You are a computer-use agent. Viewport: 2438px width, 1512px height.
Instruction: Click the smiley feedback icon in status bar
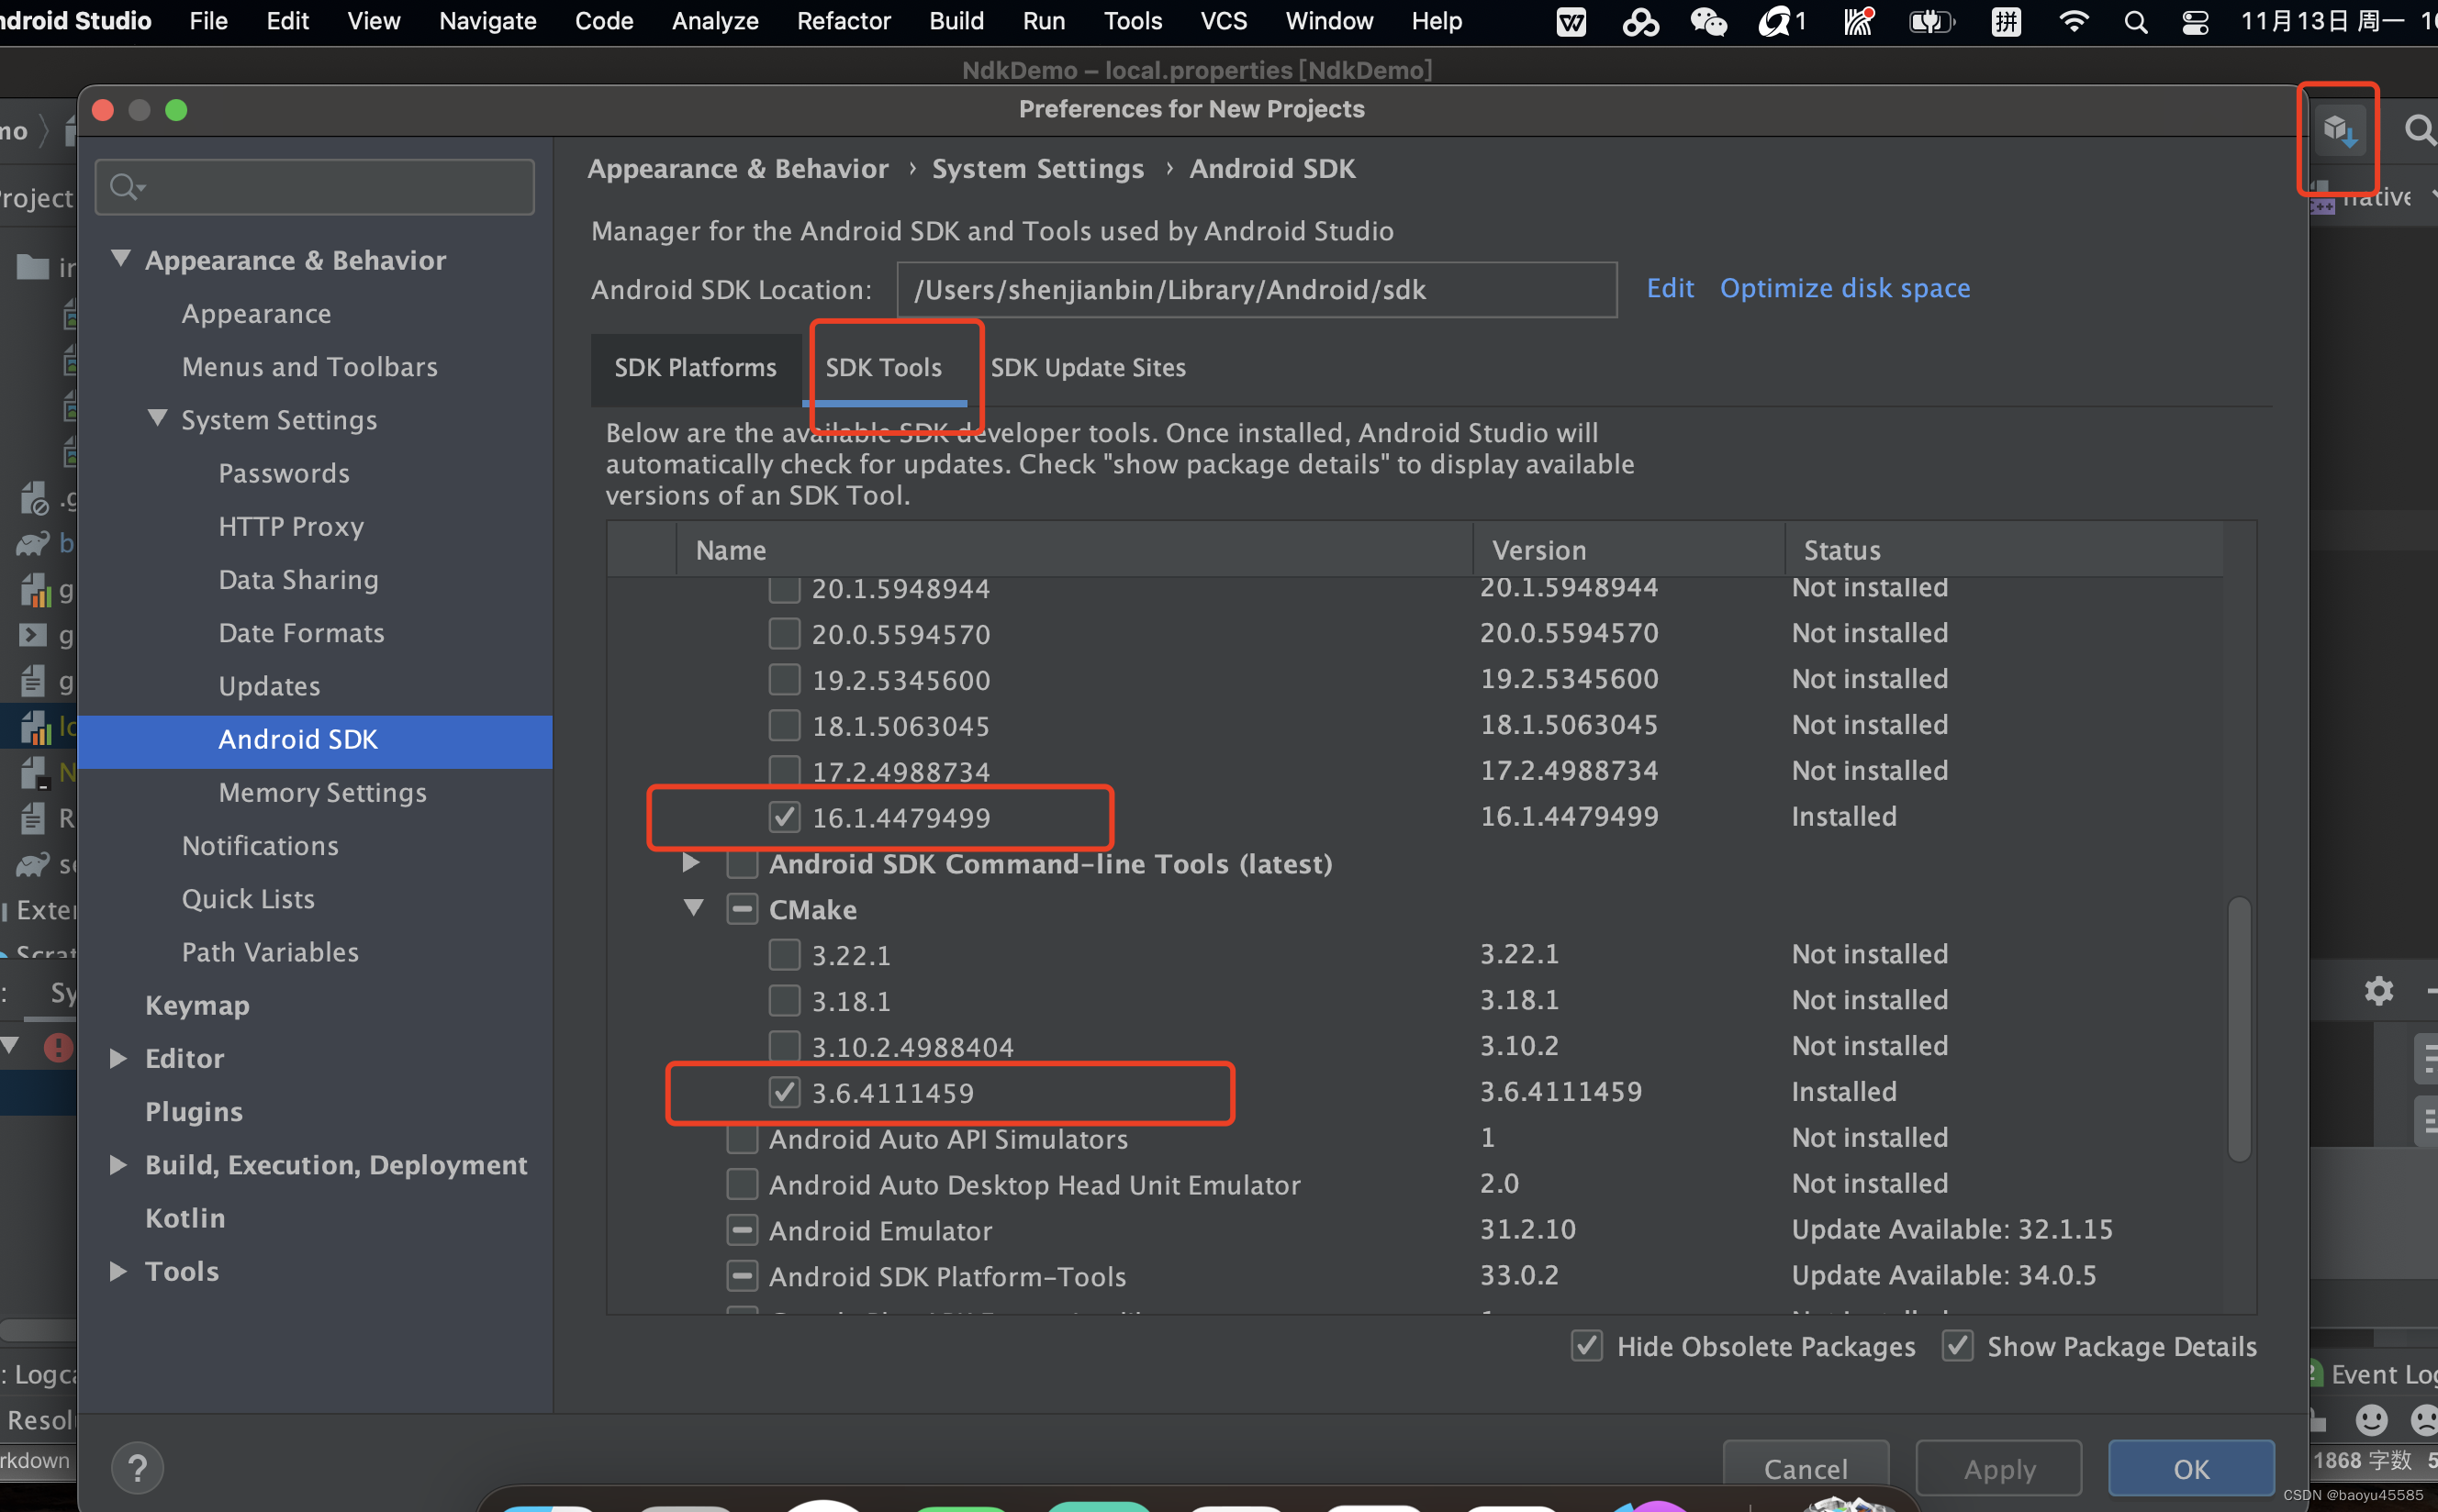click(x=2371, y=1419)
